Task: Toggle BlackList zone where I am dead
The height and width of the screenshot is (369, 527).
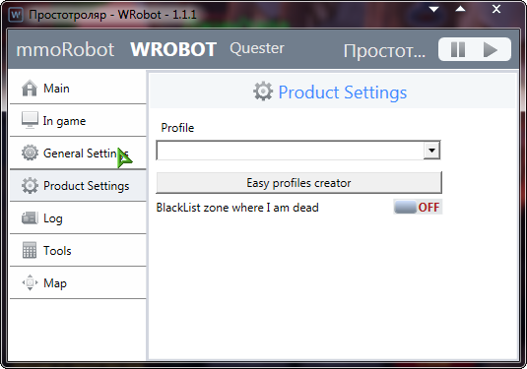Action: click(x=418, y=207)
